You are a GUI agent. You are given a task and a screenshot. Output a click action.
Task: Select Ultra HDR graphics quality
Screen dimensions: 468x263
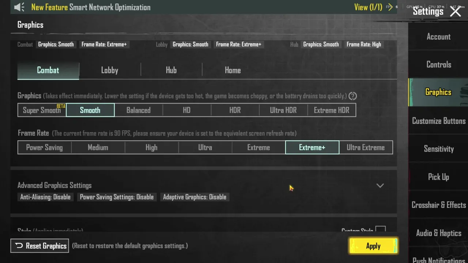[x=283, y=110]
